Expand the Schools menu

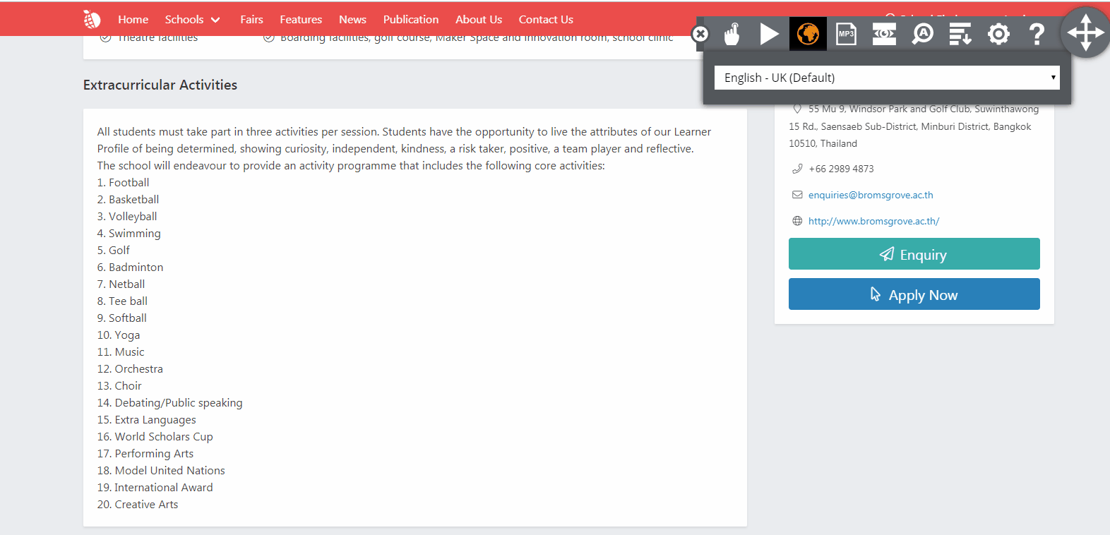tap(192, 20)
